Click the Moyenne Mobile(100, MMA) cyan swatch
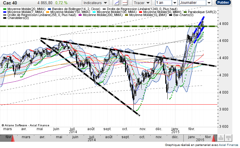 (94, 12)
